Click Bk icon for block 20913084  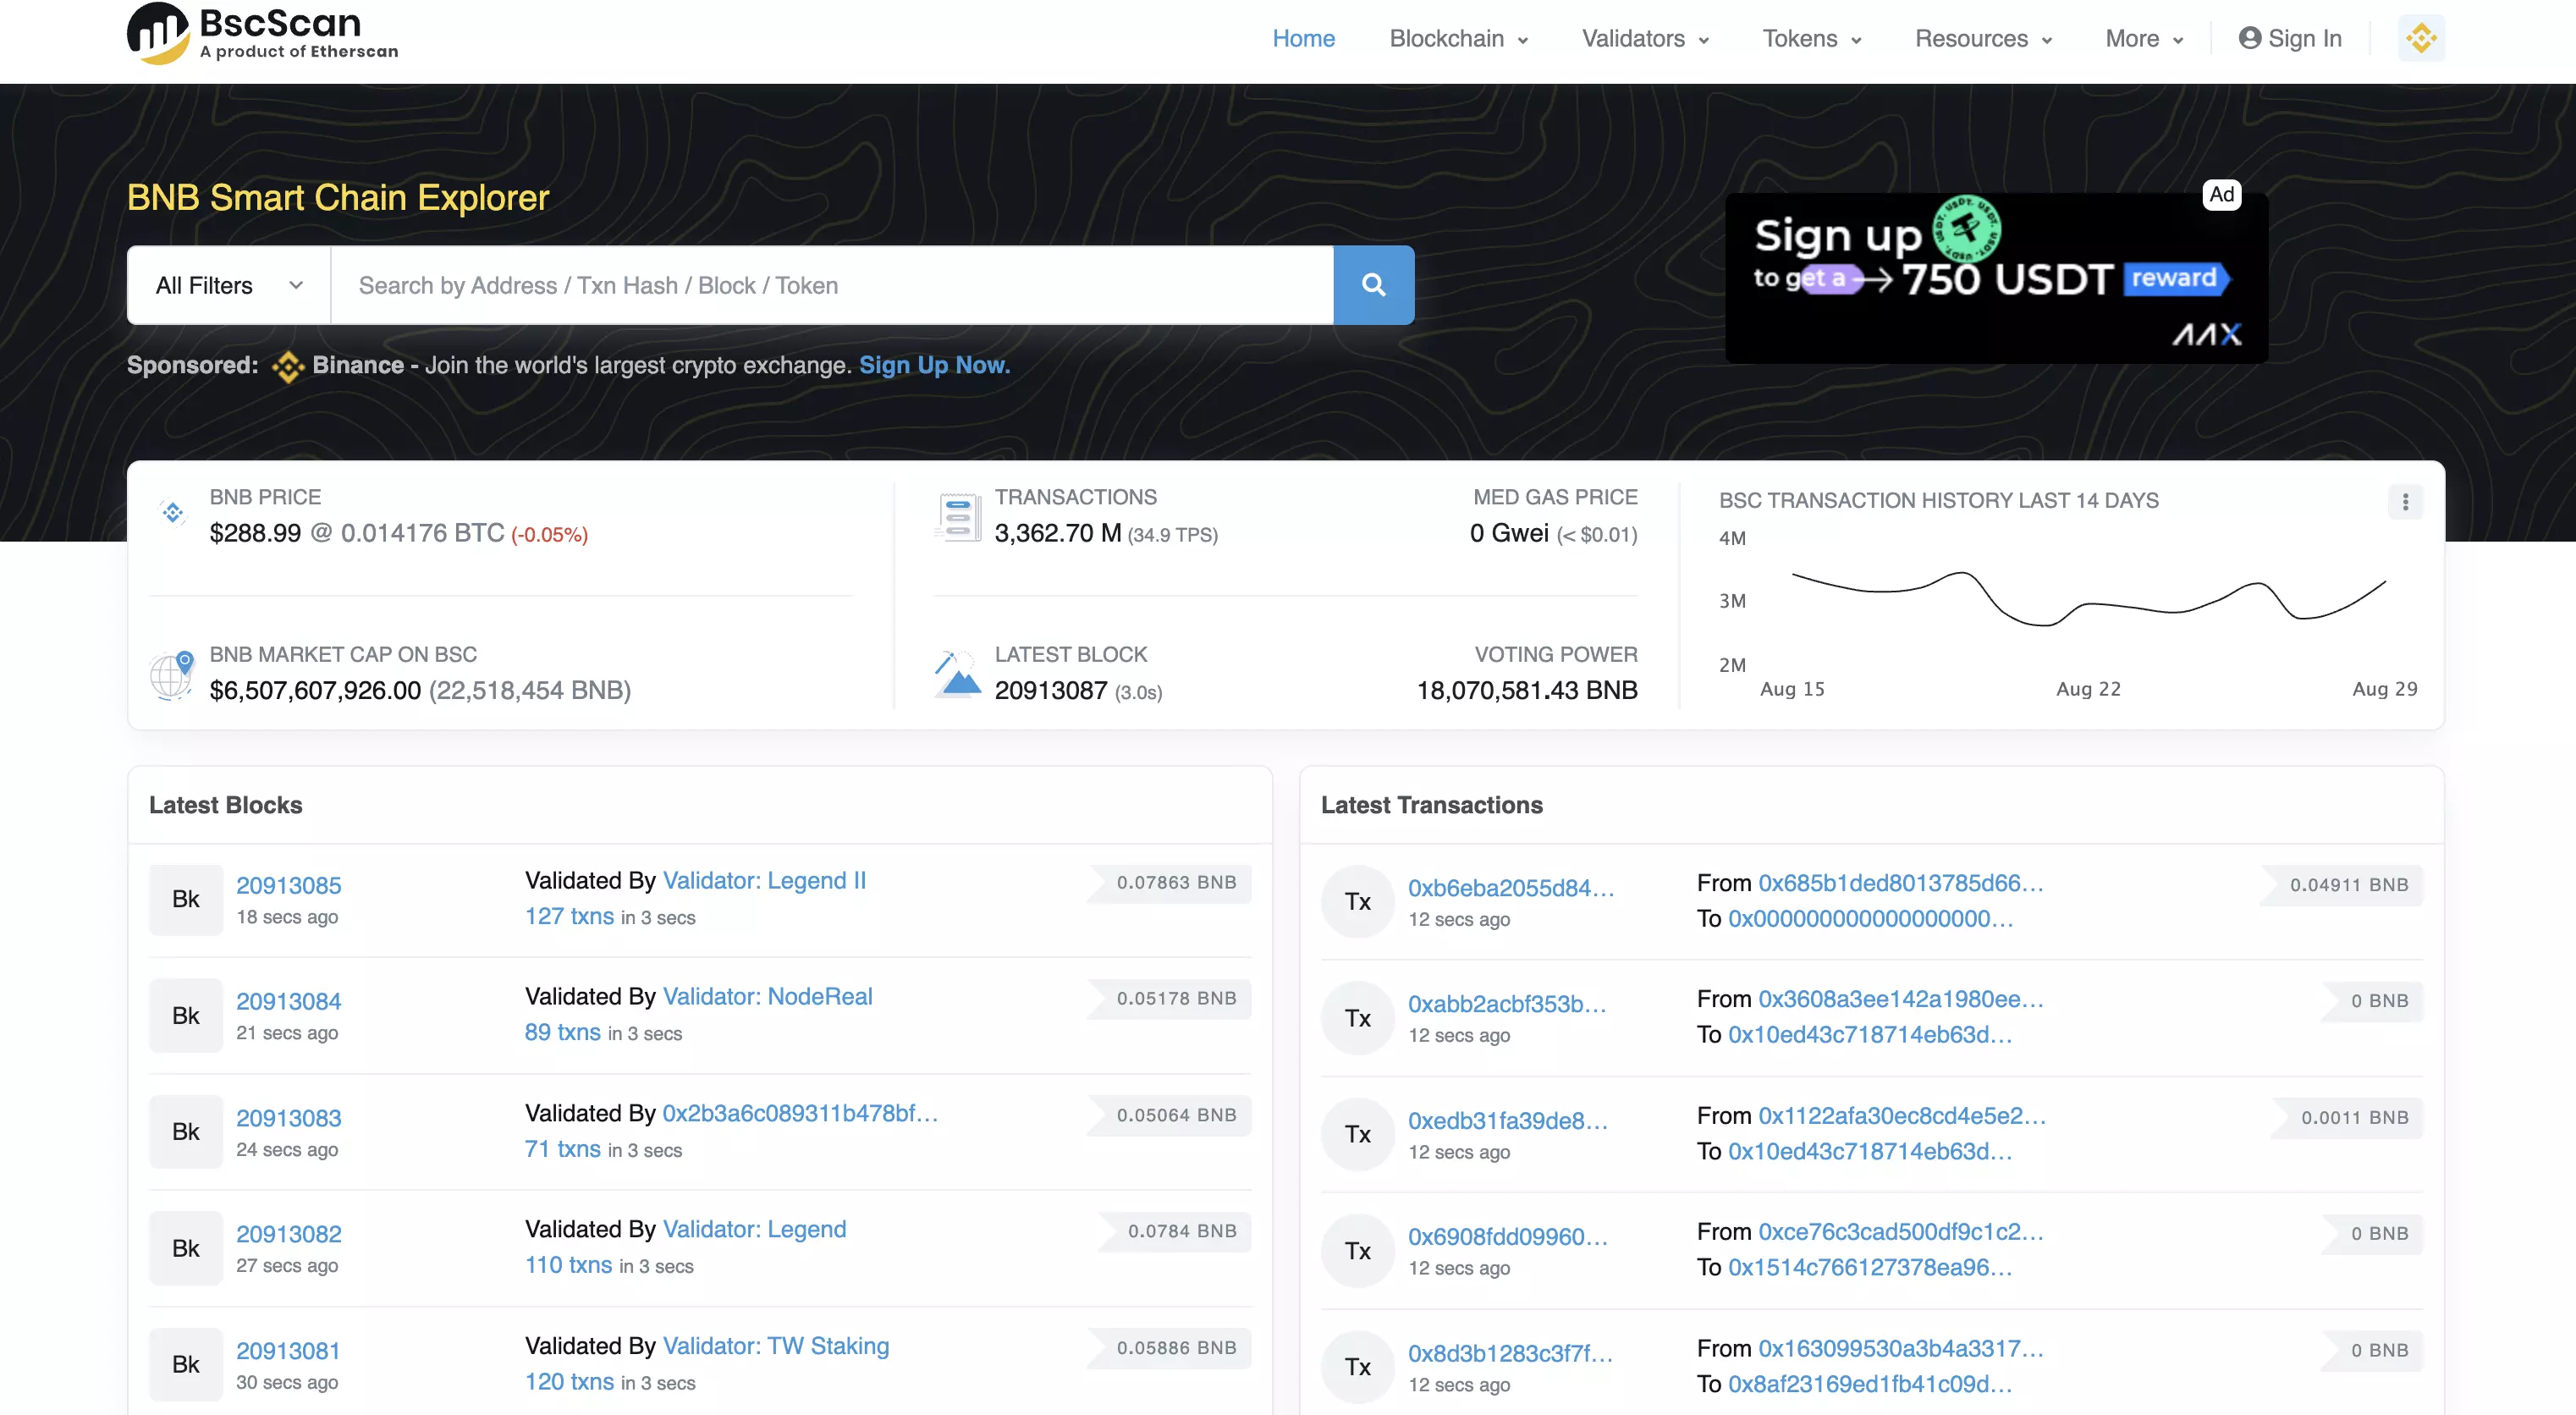click(186, 1016)
